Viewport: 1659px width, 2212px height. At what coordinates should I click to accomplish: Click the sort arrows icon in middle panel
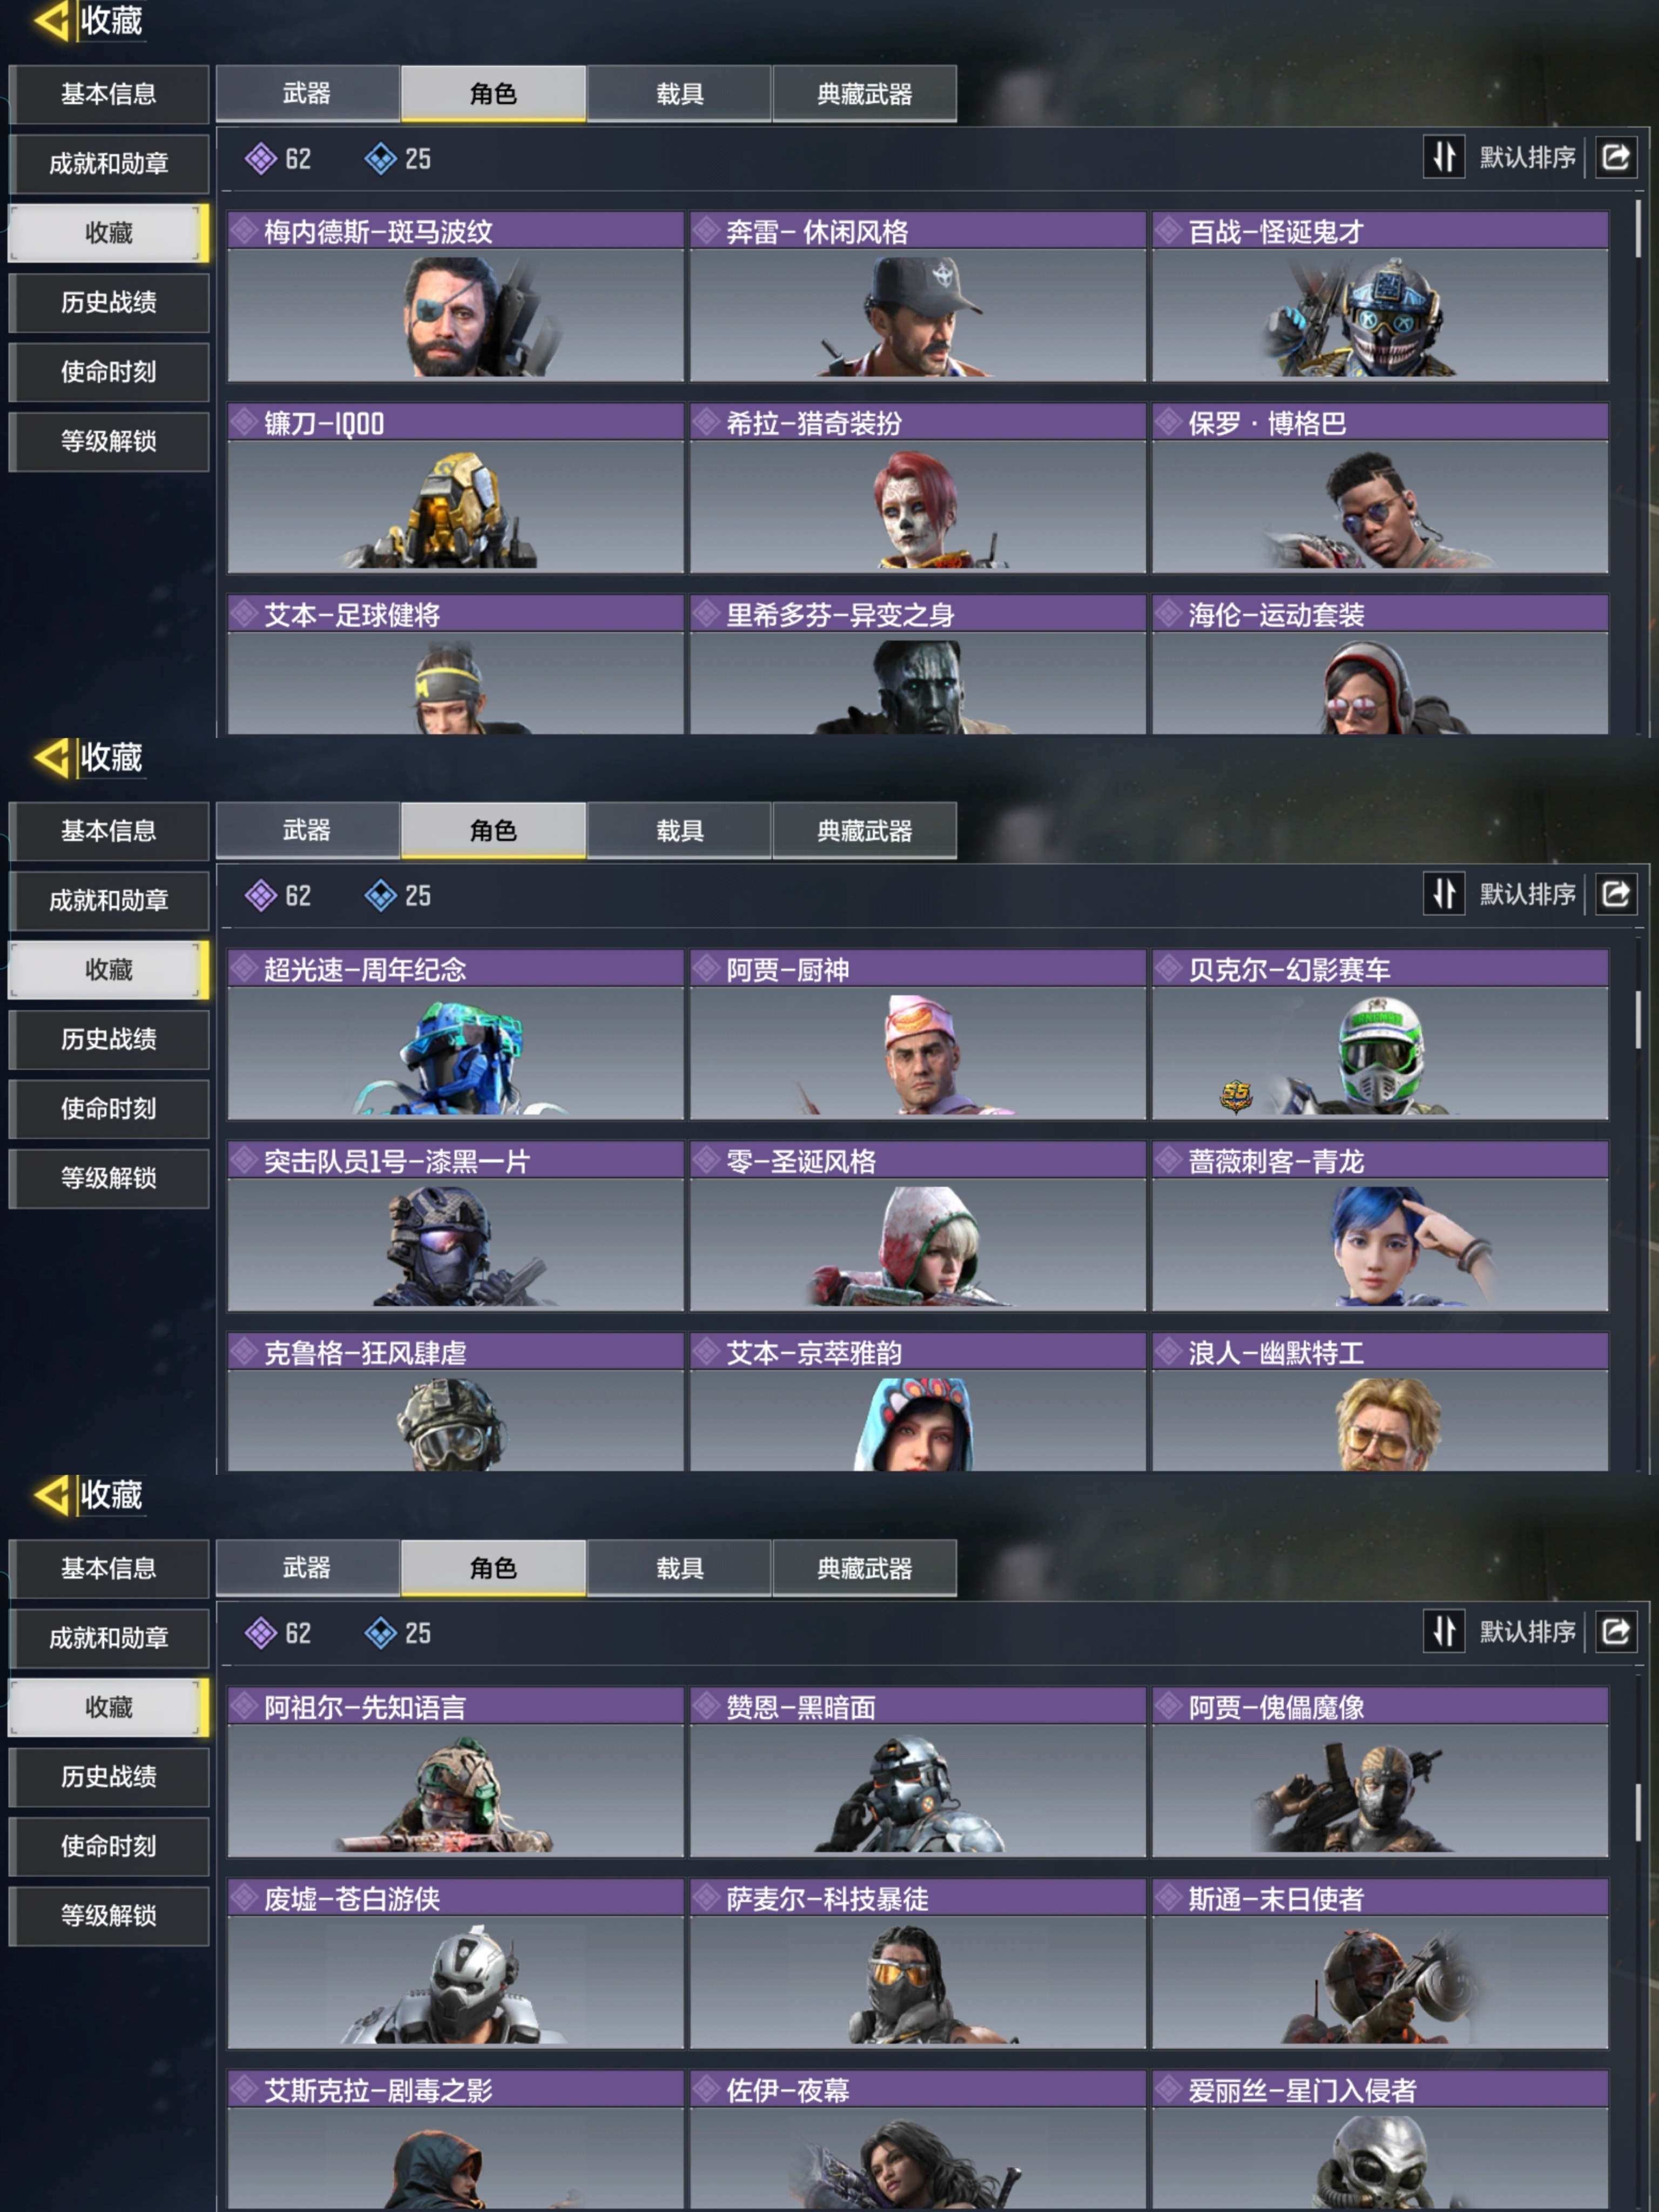[1444, 894]
